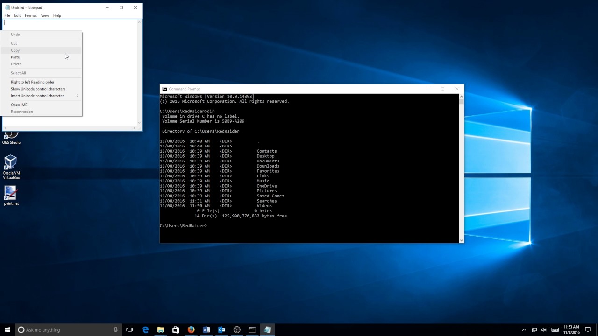The width and height of the screenshot is (598, 336).
Task: Open the Notepad Help menu
Action: [x=57, y=15]
